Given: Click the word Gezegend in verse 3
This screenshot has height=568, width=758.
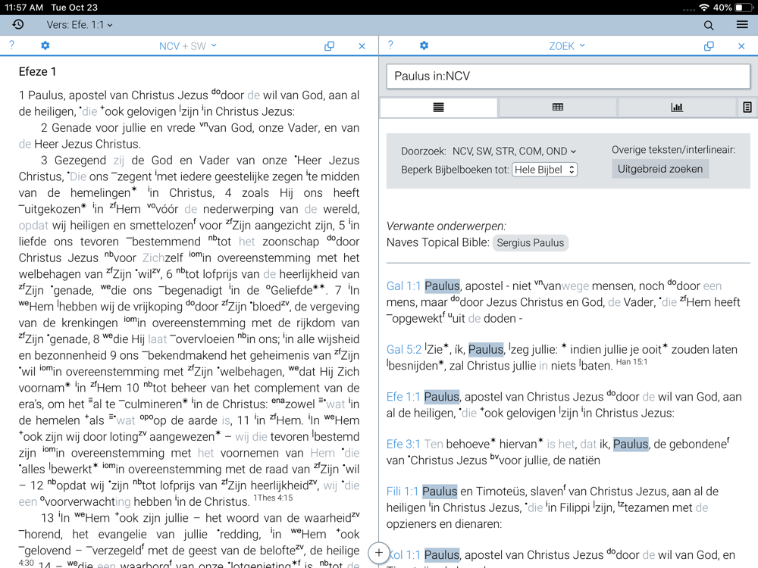Looking at the screenshot, I should point(80,160).
